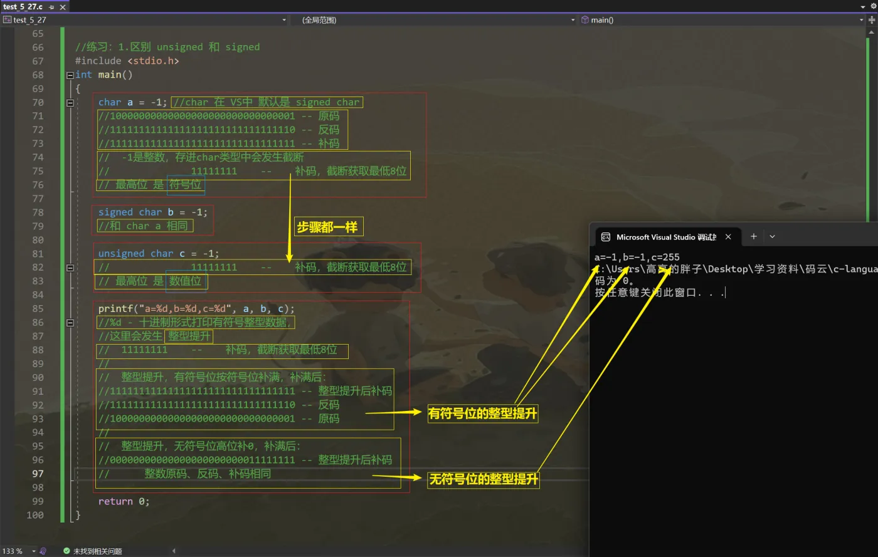Click the console terminal icon

coord(606,237)
